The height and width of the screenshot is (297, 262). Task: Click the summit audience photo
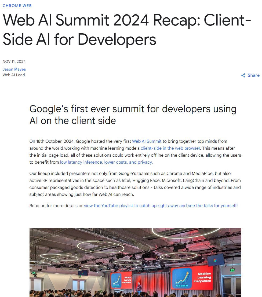click(135, 263)
